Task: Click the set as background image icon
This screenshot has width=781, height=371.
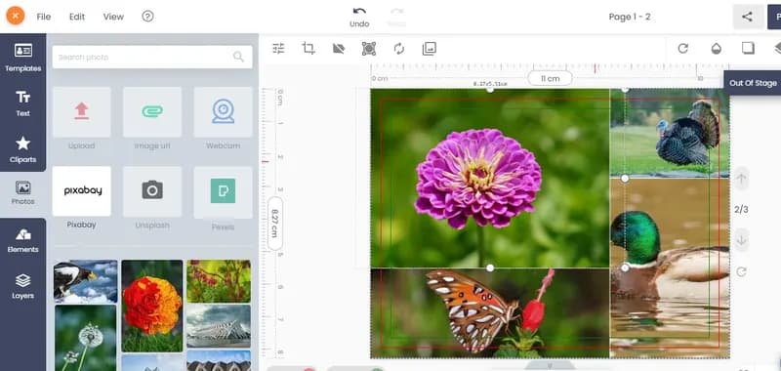Action: coord(430,48)
